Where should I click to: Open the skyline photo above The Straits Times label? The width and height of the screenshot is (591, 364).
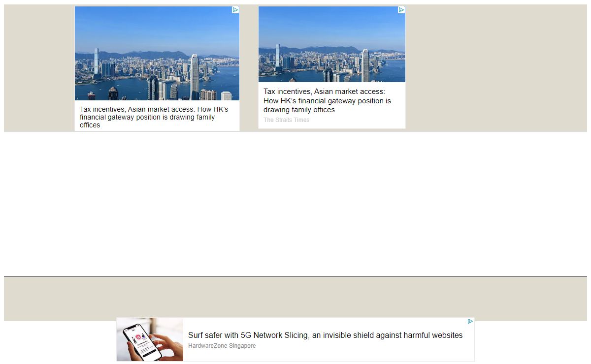click(332, 44)
